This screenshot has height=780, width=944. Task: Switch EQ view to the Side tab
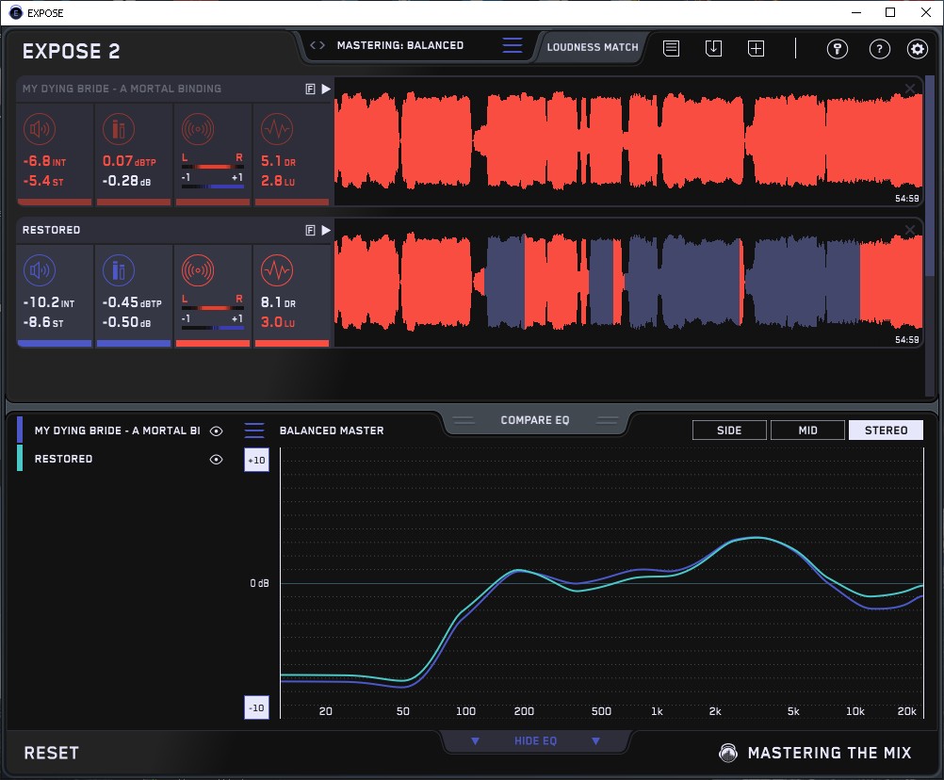(x=729, y=431)
